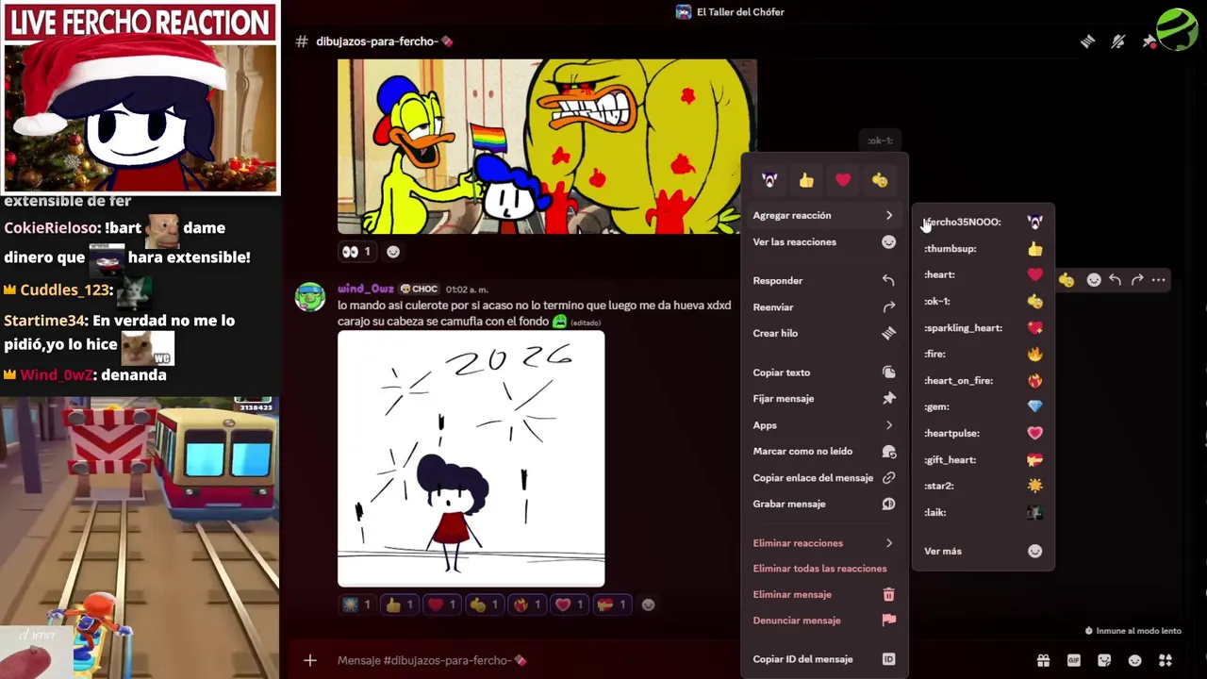
Task: Toggle the gift heart reaction pill under drawing
Action: [x=612, y=604]
